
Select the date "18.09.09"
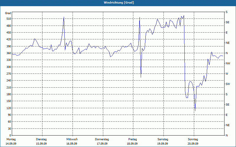pyautogui.click(x=132, y=144)
